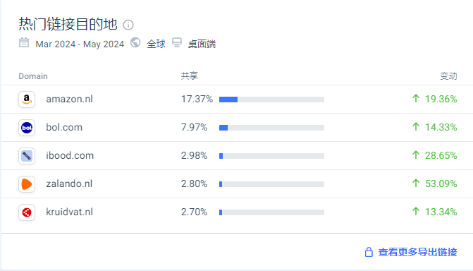Click the ibood.com favicon
The image size is (473, 271).
tap(27, 156)
